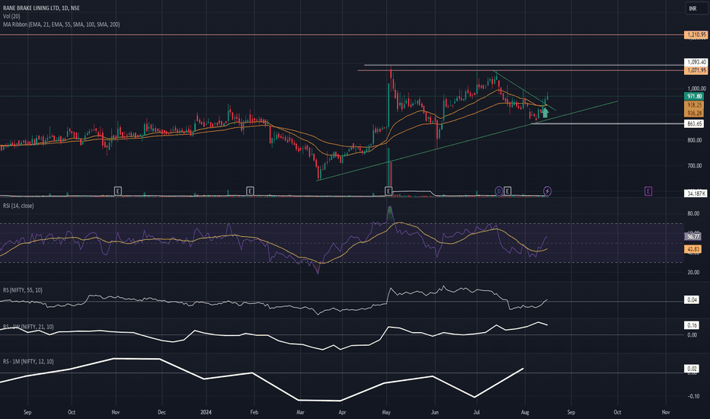Image resolution: width=710 pixels, height=419 pixels.
Task: Click the 0.04 RS value label
Action: [692, 300]
